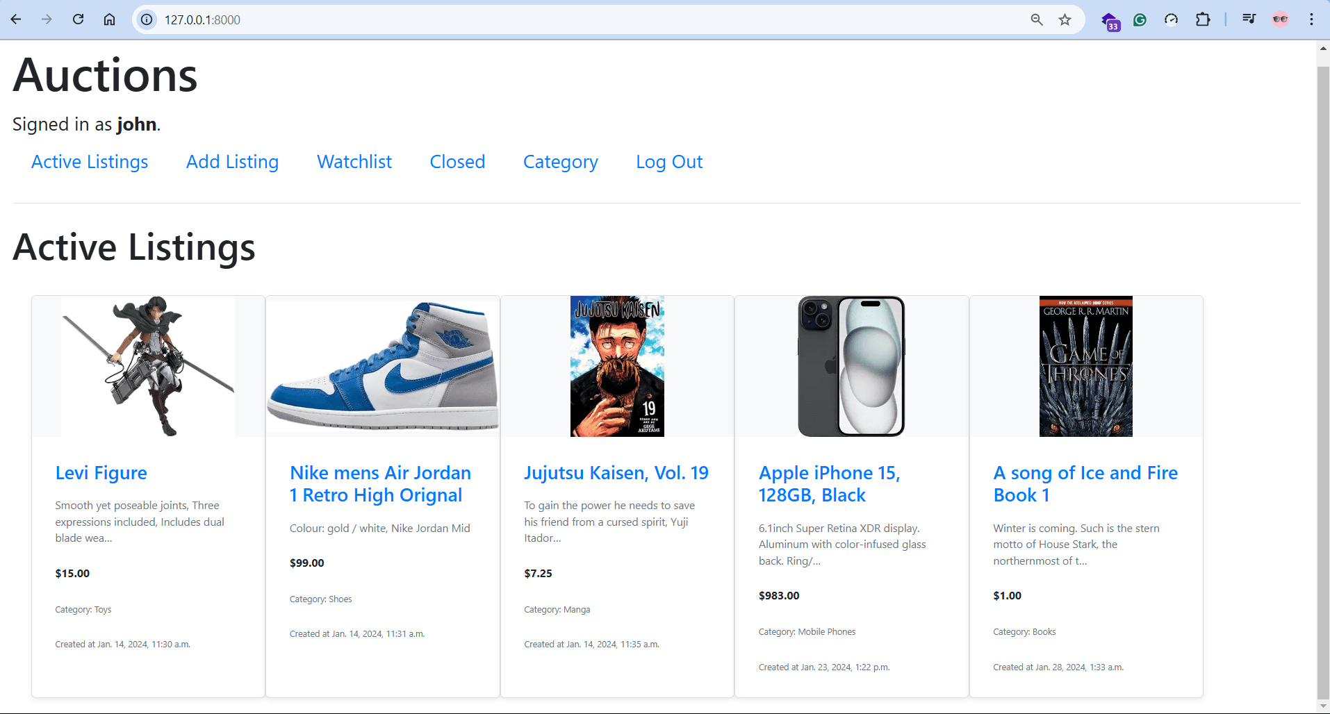Open the Levi Figure listing title
This screenshot has height=714, width=1330.
(101, 473)
